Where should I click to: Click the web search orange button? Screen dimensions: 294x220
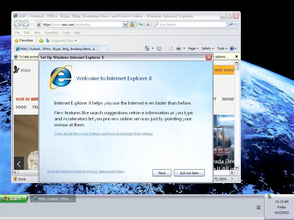click(224, 70)
